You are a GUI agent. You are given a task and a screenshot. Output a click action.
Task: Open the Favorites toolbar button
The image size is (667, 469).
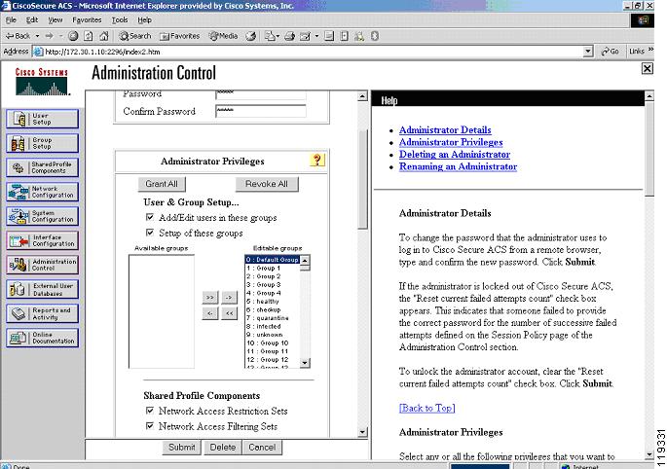(x=179, y=36)
